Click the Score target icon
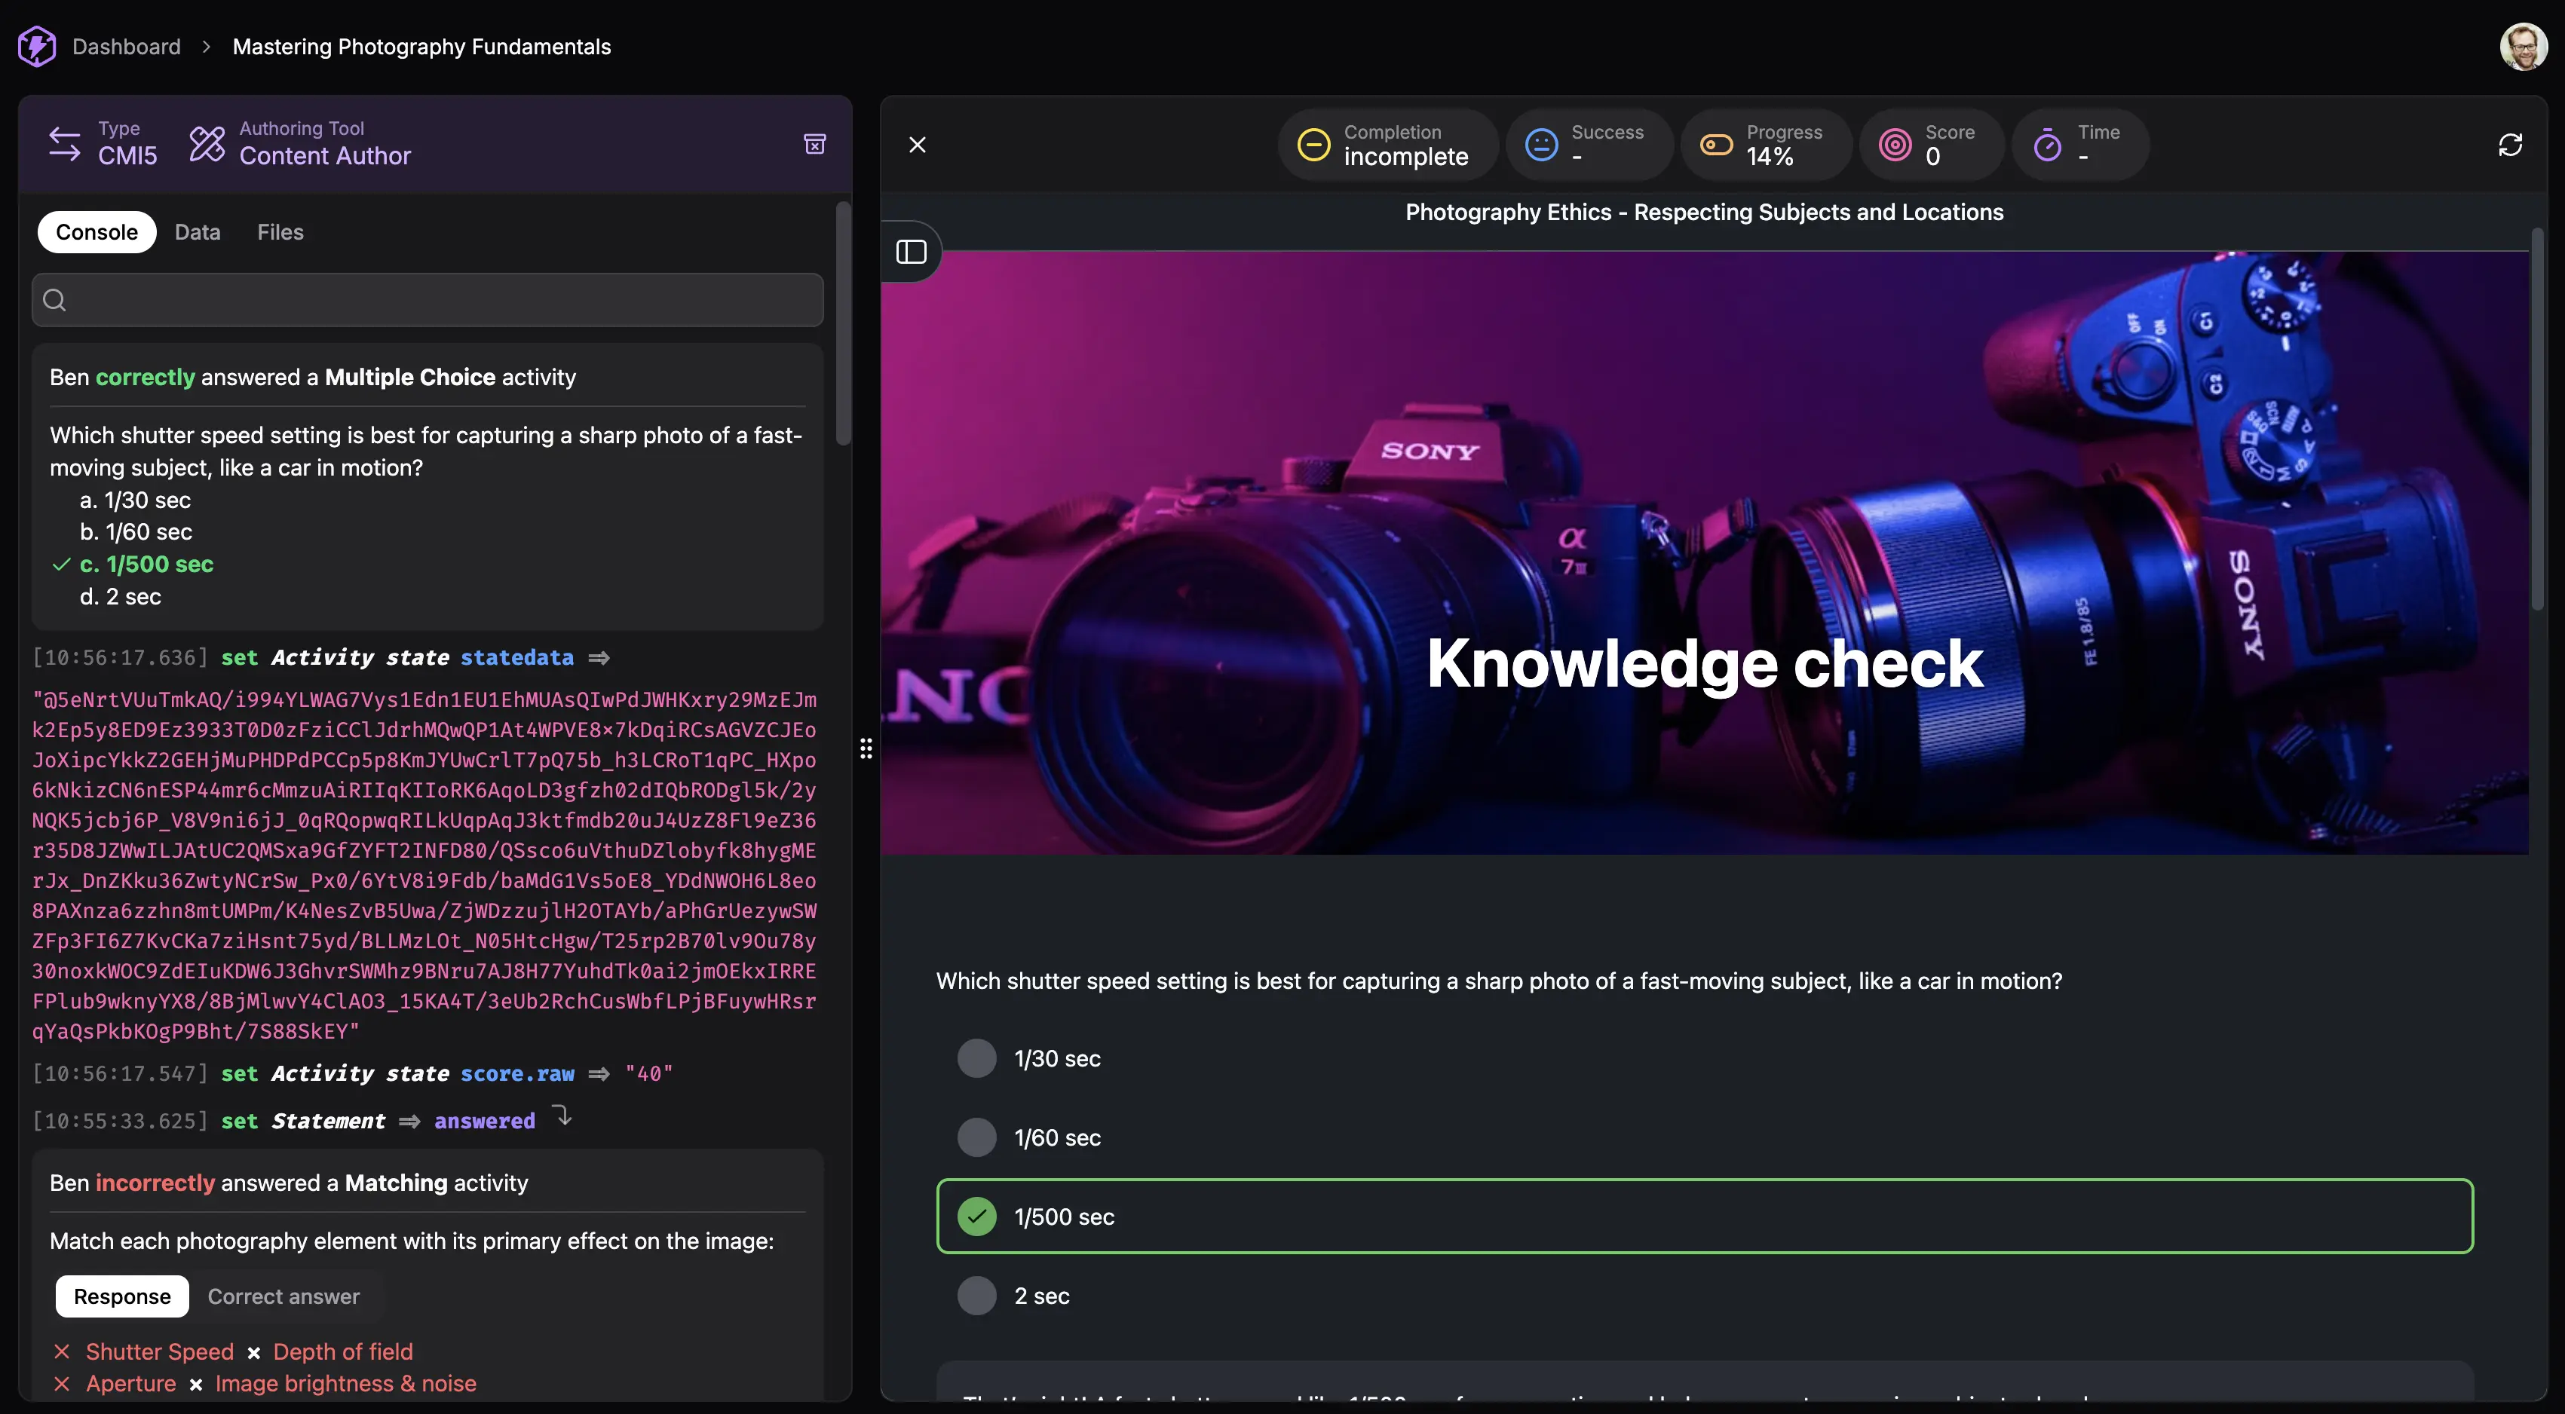 click(1895, 145)
